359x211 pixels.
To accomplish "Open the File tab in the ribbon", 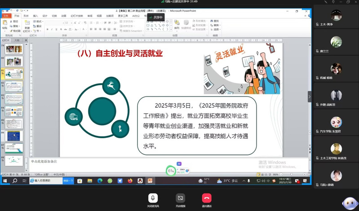I will coord(5,16).
